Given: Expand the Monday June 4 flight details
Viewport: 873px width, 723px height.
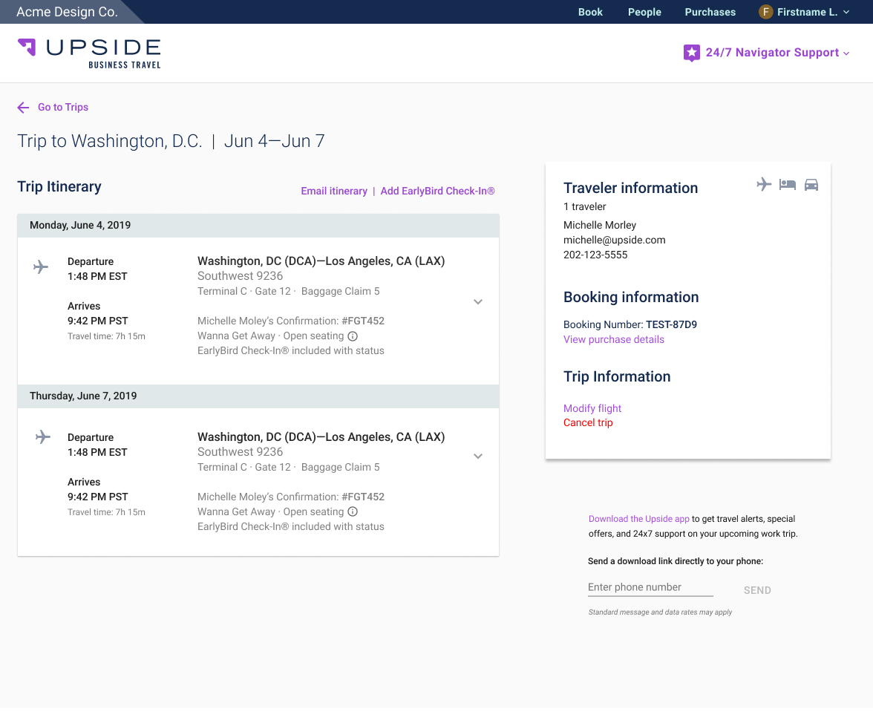Looking at the screenshot, I should [478, 301].
